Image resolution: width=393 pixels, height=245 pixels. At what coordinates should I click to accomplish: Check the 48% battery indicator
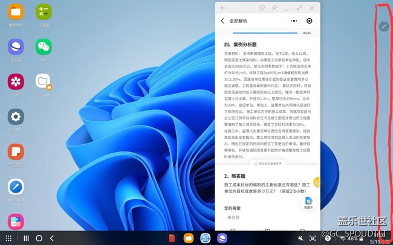355,238
